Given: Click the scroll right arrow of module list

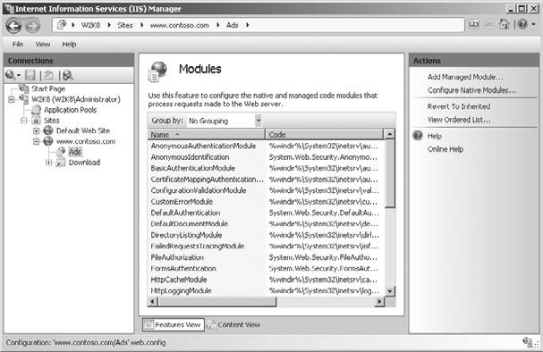Looking at the screenshot, I should [x=379, y=302].
